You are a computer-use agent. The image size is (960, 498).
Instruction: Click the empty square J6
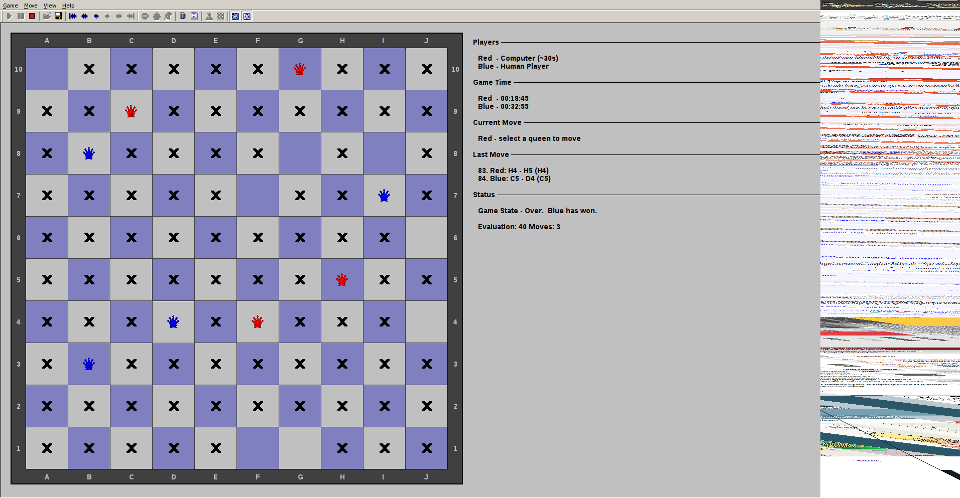click(x=426, y=238)
